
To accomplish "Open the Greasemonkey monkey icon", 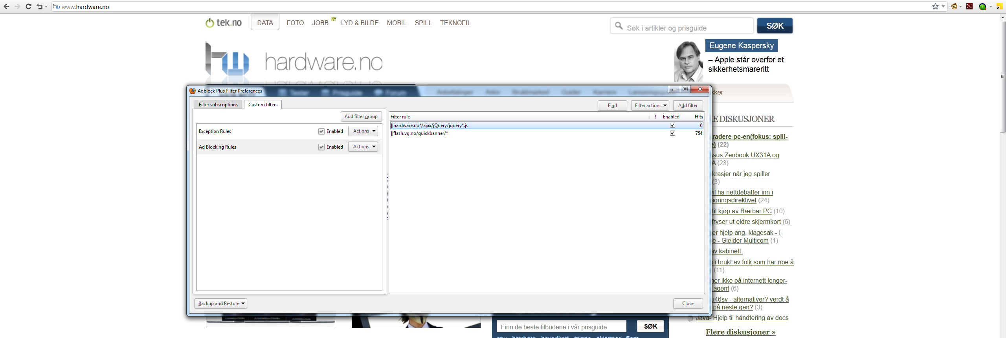I will click(954, 6).
